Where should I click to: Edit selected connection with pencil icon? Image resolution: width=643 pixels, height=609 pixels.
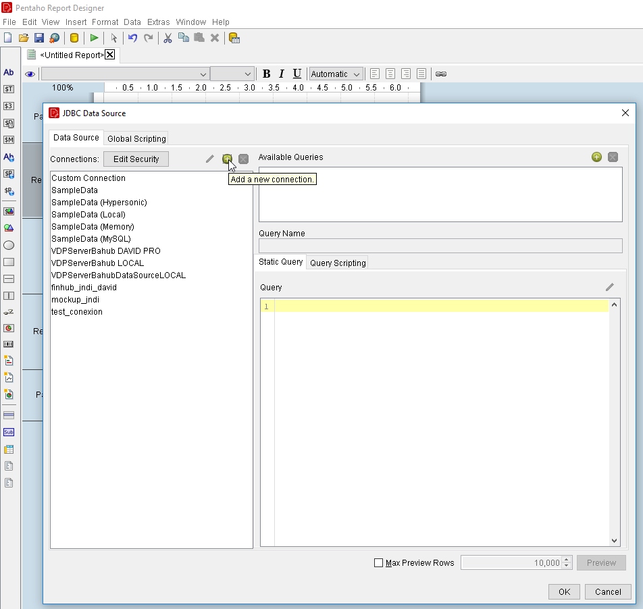pos(210,159)
